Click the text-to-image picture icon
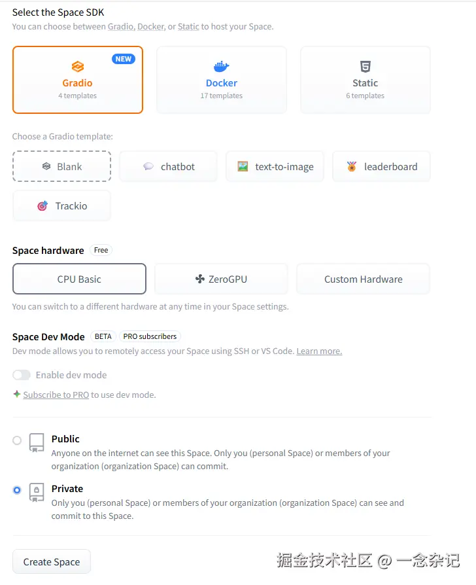476x585 pixels. pos(243,166)
